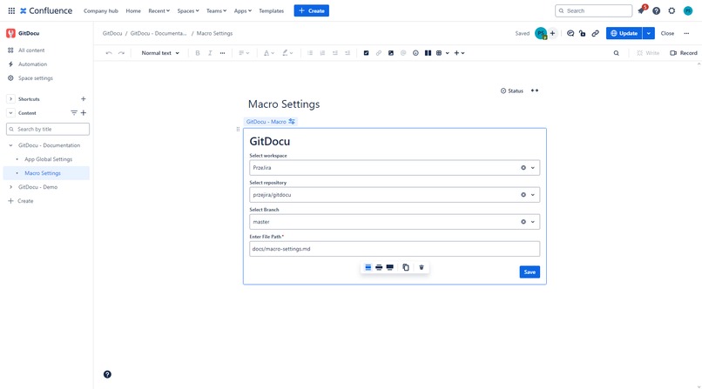
Task: Undo the last edit
Action: click(109, 53)
